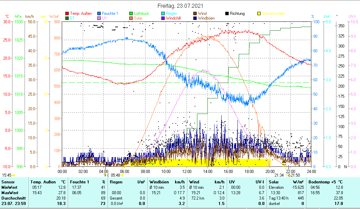Image resolution: width=360 pixels, height=209 pixels.
Task: Click the pink UV legend square
Action: click(99, 18)
